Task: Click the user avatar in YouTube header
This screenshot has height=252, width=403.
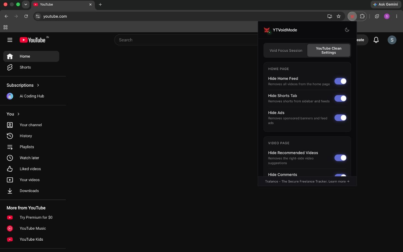Action: tap(392, 40)
